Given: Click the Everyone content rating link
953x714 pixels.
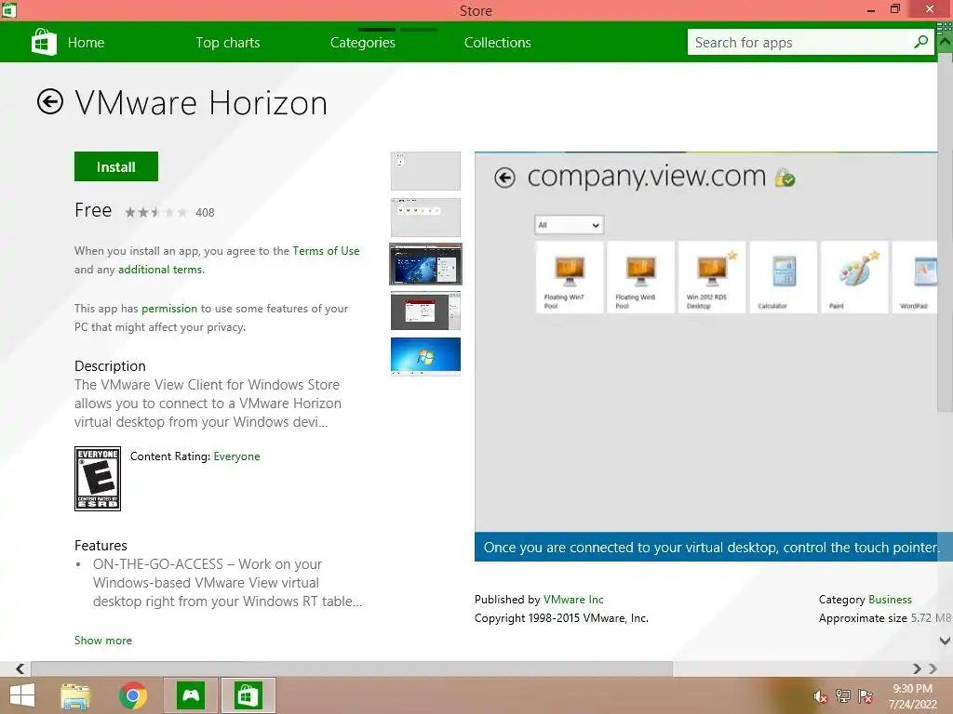Looking at the screenshot, I should click(236, 456).
